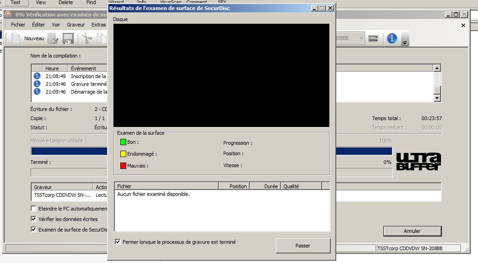This screenshot has width=478, height=263.
Task: Click the Fichier column header
Action: click(166, 186)
